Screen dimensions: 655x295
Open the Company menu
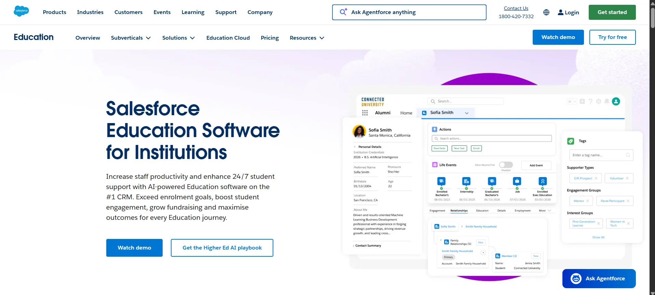pyautogui.click(x=260, y=12)
